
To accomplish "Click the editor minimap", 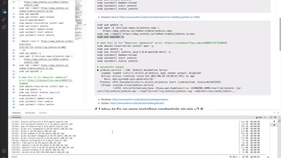I will 79,20.
